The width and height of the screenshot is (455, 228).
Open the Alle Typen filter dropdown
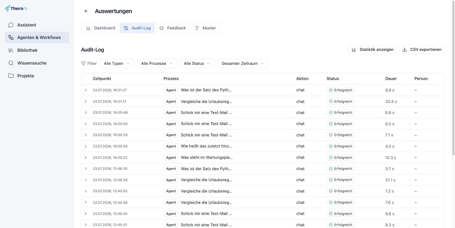coord(117,63)
